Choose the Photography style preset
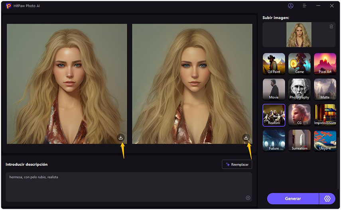The height and width of the screenshot is (210, 341). 299,89
